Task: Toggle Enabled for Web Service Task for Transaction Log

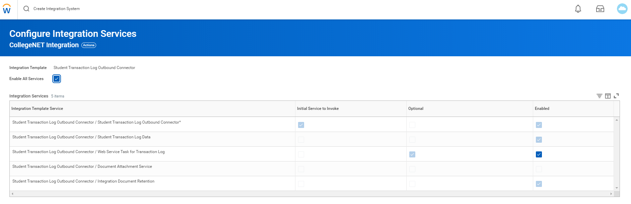Action: click(x=539, y=154)
